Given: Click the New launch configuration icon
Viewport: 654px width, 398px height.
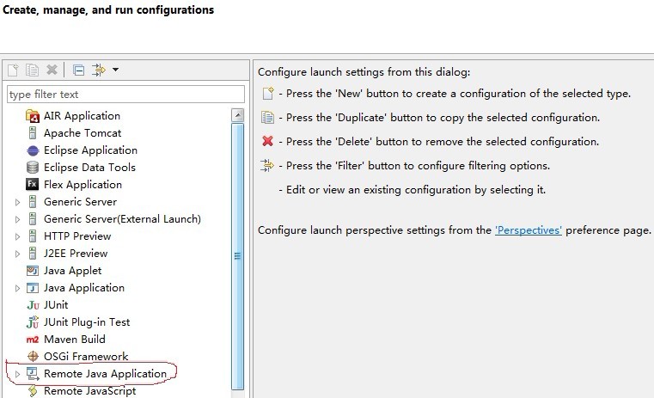Looking at the screenshot, I should [x=14, y=70].
